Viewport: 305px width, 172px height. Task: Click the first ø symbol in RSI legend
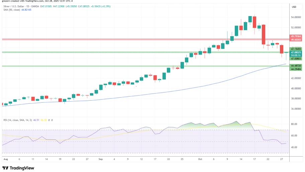(x=48, y=120)
